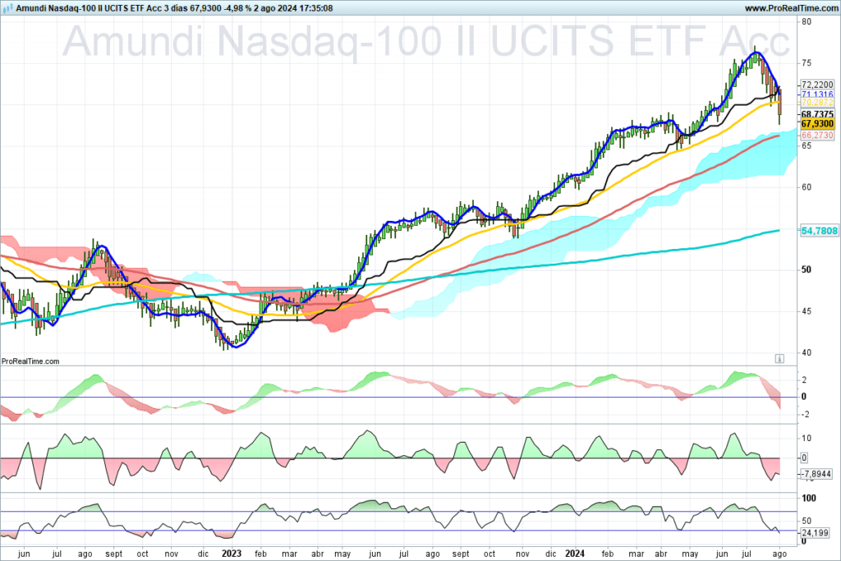Click the red 66,2730 average label
This screenshot has height=561, width=841.
(x=817, y=136)
